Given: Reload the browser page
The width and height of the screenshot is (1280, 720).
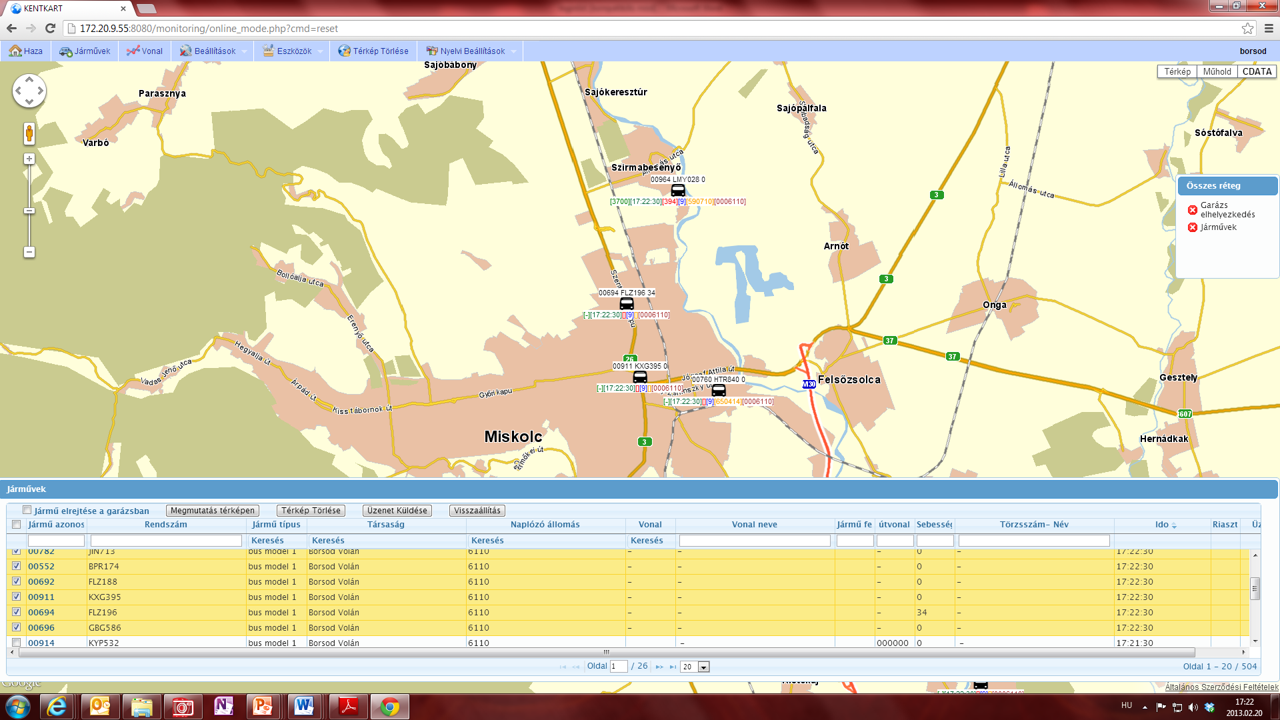Looking at the screenshot, I should pos(50,28).
